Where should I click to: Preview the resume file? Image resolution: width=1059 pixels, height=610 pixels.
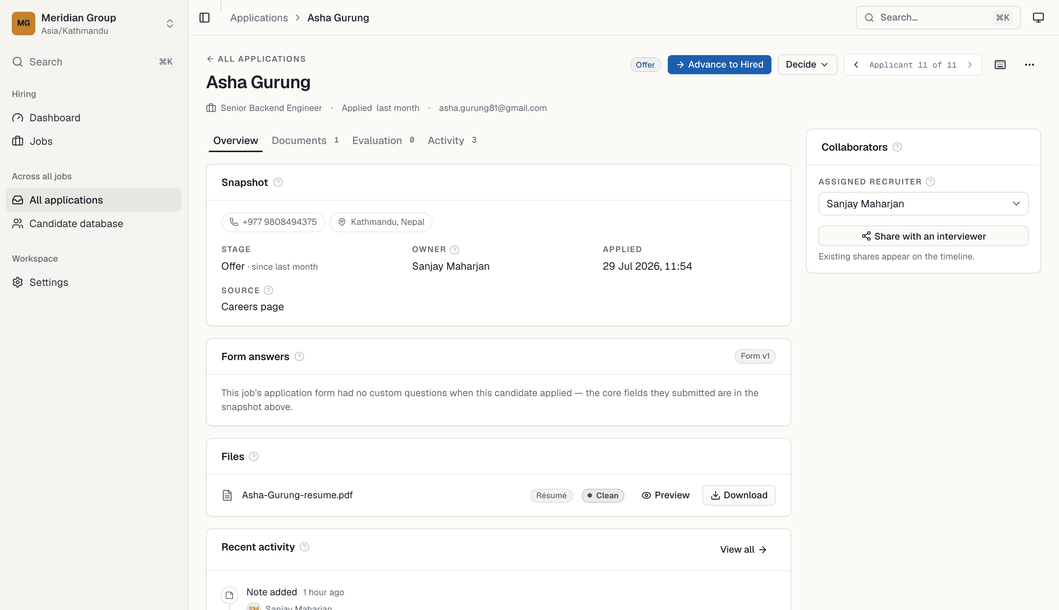tap(665, 495)
